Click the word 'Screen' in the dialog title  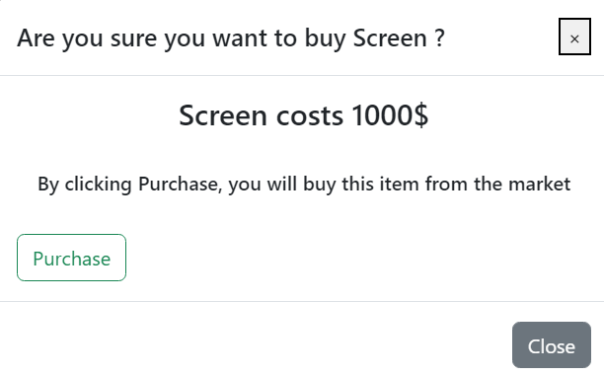click(x=390, y=38)
